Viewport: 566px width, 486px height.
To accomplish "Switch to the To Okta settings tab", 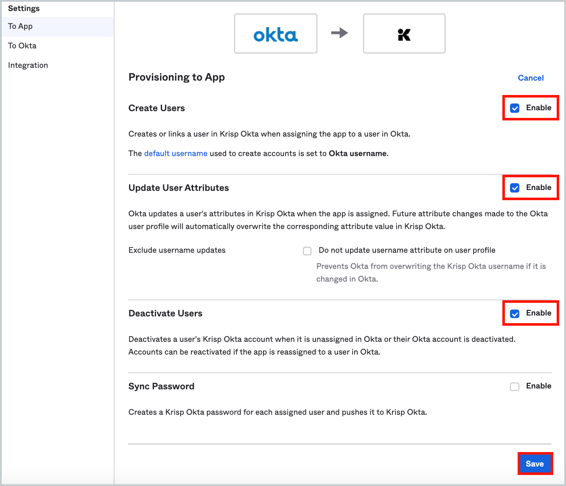I will (22, 45).
